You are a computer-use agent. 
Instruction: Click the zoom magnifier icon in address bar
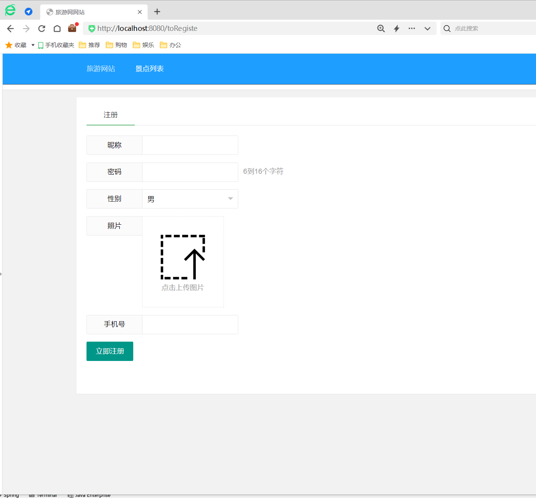(381, 28)
